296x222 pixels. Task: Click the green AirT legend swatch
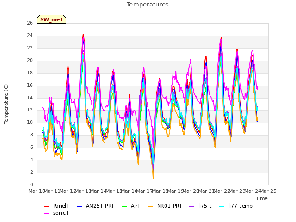(124, 207)
